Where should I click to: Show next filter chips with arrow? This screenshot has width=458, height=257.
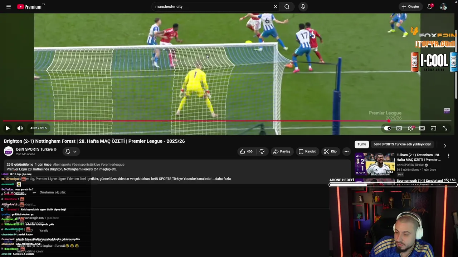tap(445, 146)
